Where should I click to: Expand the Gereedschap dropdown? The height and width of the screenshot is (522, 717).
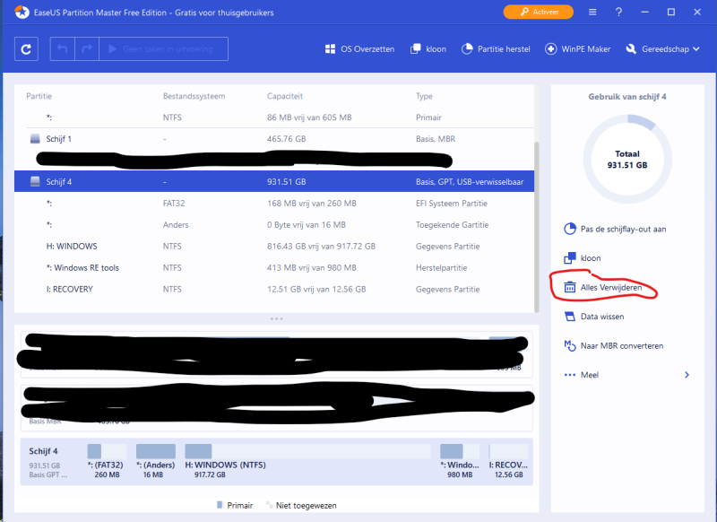(x=662, y=49)
